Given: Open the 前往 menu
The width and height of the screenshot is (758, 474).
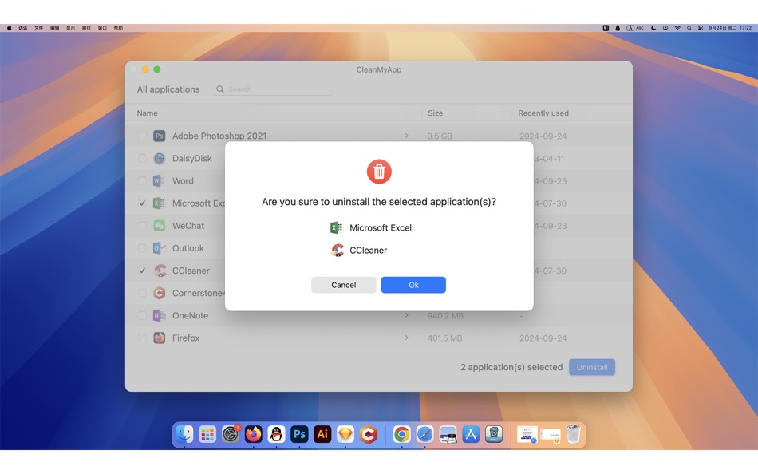Looking at the screenshot, I should click(86, 28).
